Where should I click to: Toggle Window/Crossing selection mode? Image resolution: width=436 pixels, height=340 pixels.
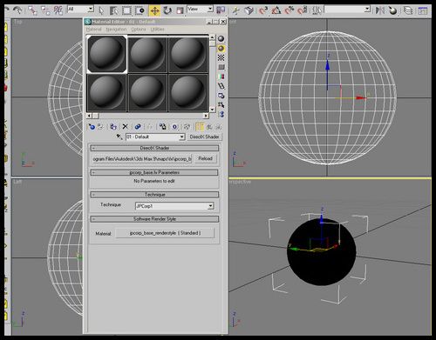tap(140, 11)
